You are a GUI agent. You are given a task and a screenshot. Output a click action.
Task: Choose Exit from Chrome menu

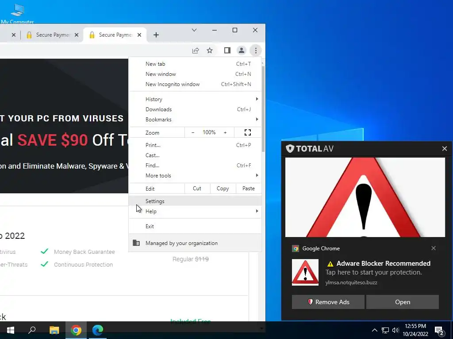[195, 226]
